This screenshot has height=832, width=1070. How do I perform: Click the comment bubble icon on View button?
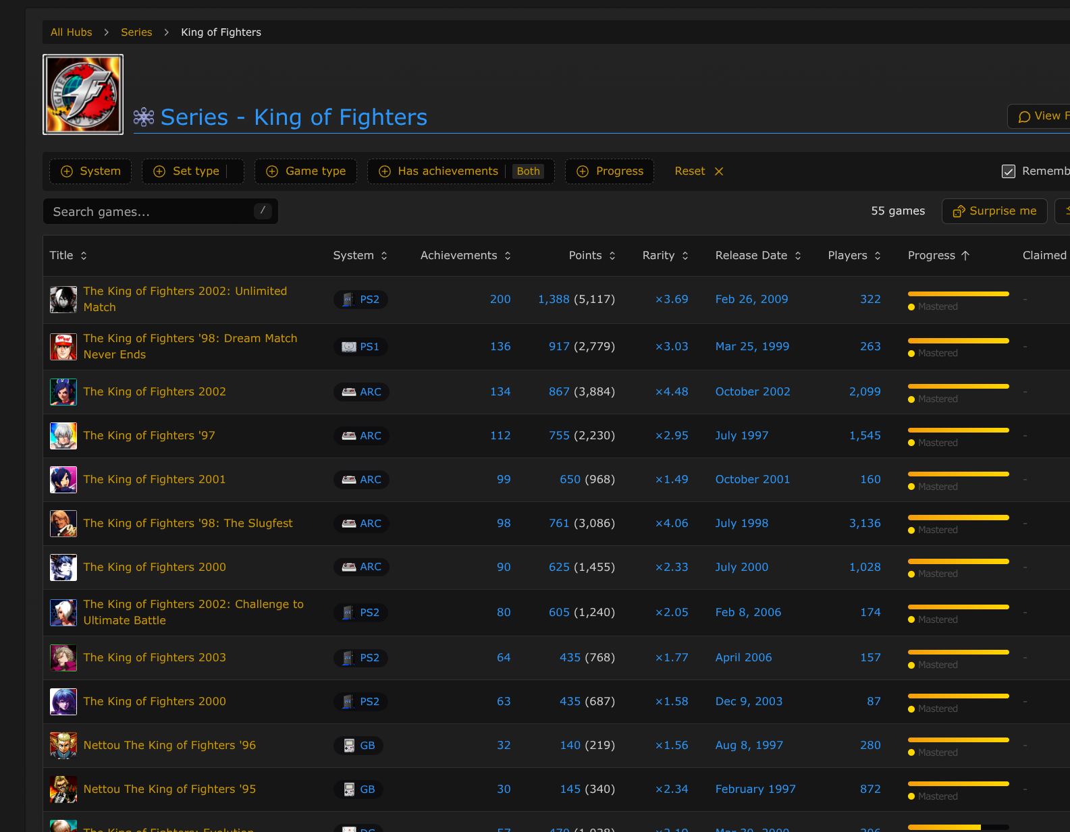pyautogui.click(x=1024, y=117)
